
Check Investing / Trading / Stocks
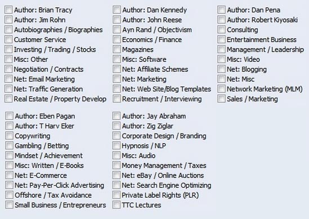(8, 49)
